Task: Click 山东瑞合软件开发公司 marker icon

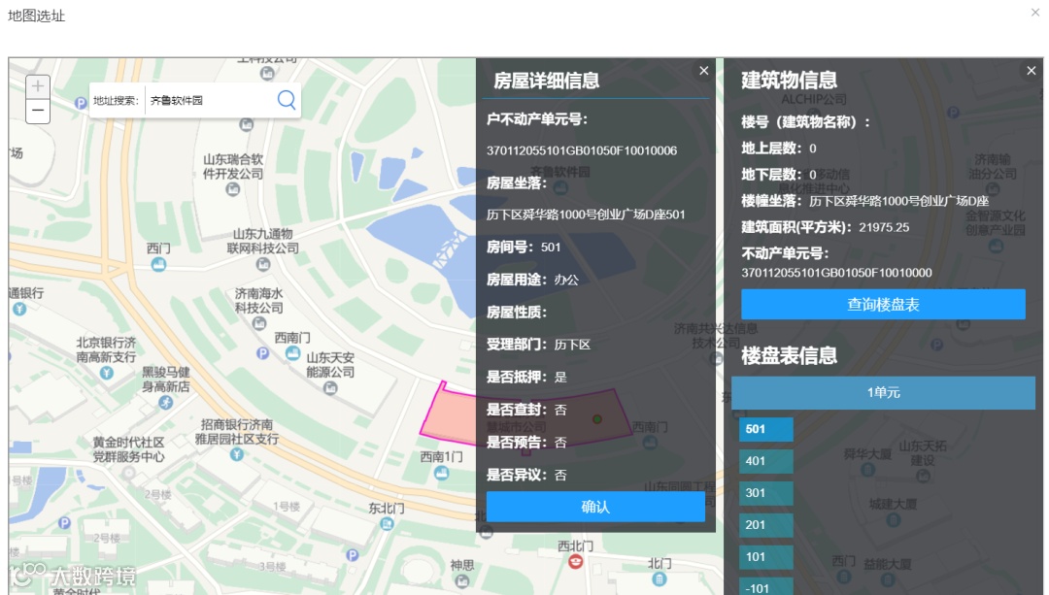Action: point(233,190)
